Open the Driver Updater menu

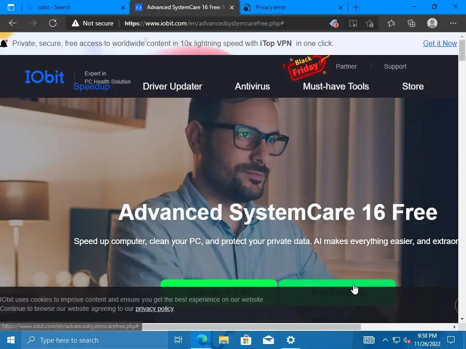coord(172,86)
